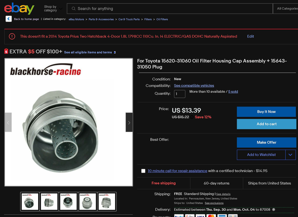
Task: Click the struck-through US $15.22 price
Action: pos(180,117)
